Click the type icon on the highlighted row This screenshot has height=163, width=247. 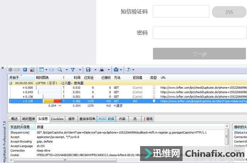(154, 101)
